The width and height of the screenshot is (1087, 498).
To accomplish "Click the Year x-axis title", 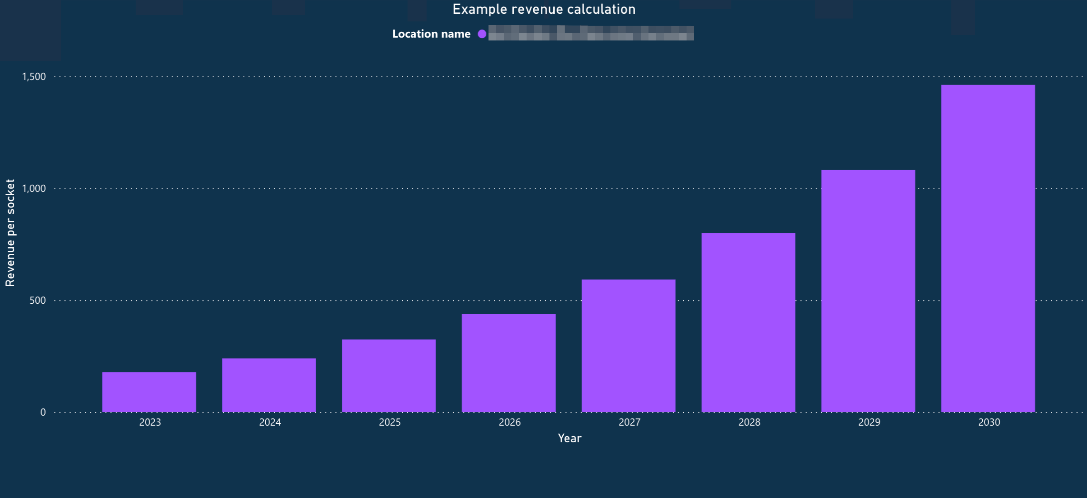I will tap(569, 438).
